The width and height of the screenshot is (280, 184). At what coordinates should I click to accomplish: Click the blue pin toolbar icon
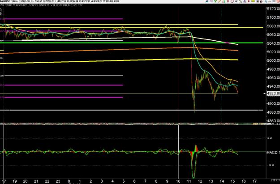(x=266, y=1)
